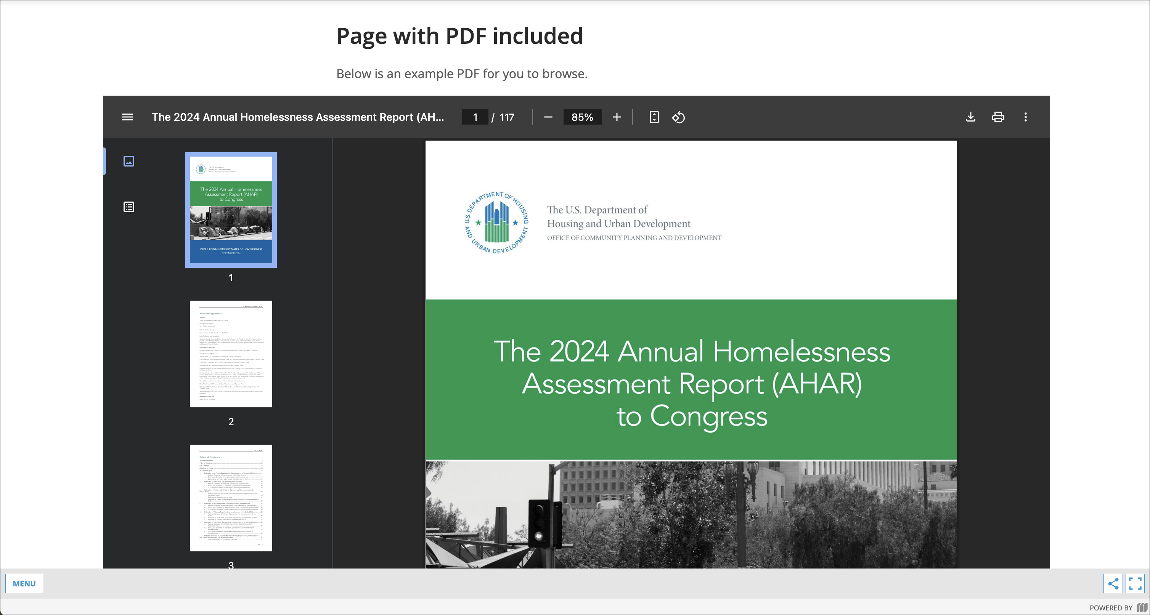This screenshot has width=1150, height=615.
Task: Download the PDF file
Action: [970, 117]
